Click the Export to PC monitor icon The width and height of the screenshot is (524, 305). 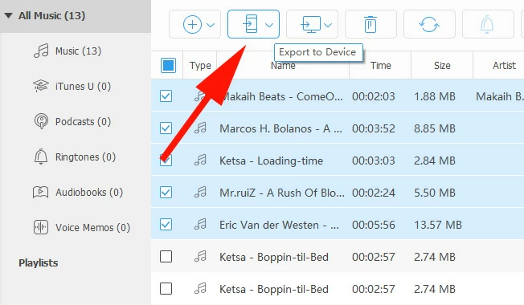coord(310,24)
